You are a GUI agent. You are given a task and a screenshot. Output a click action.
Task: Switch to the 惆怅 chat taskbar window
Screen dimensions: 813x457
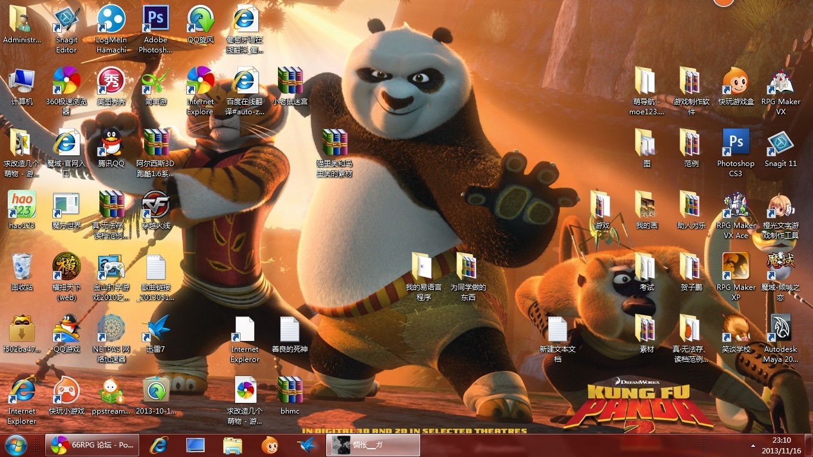(373, 445)
